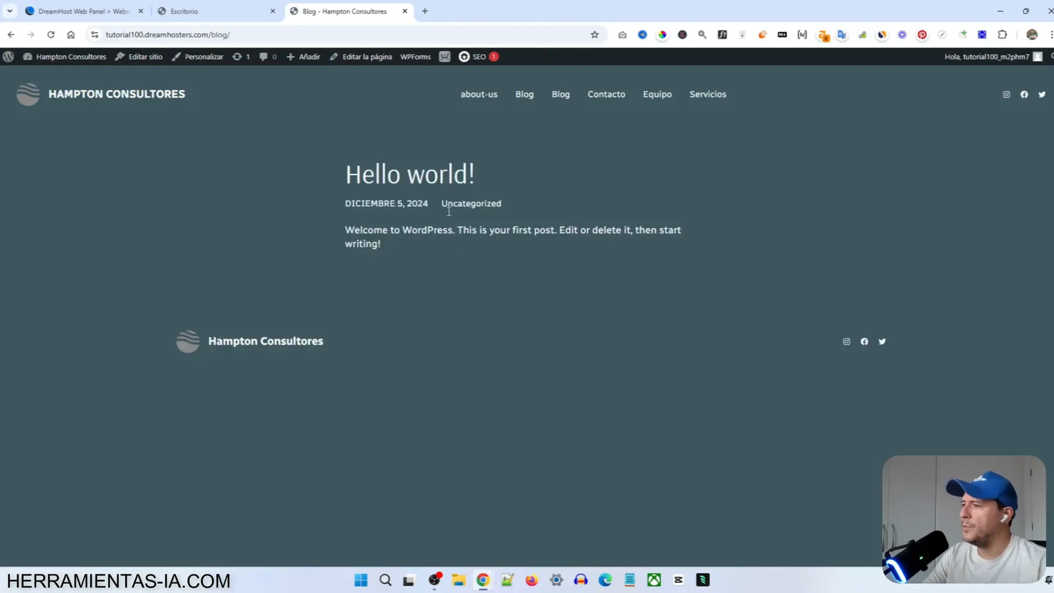Image resolution: width=1054 pixels, height=593 pixels.
Task: Select Contacto in the navigation menu
Action: pyautogui.click(x=606, y=94)
